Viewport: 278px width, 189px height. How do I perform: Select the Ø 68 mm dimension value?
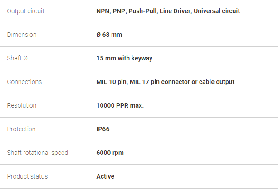point(109,35)
